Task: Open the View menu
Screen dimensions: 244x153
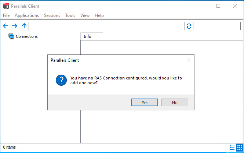Action: pyautogui.click(x=85, y=15)
